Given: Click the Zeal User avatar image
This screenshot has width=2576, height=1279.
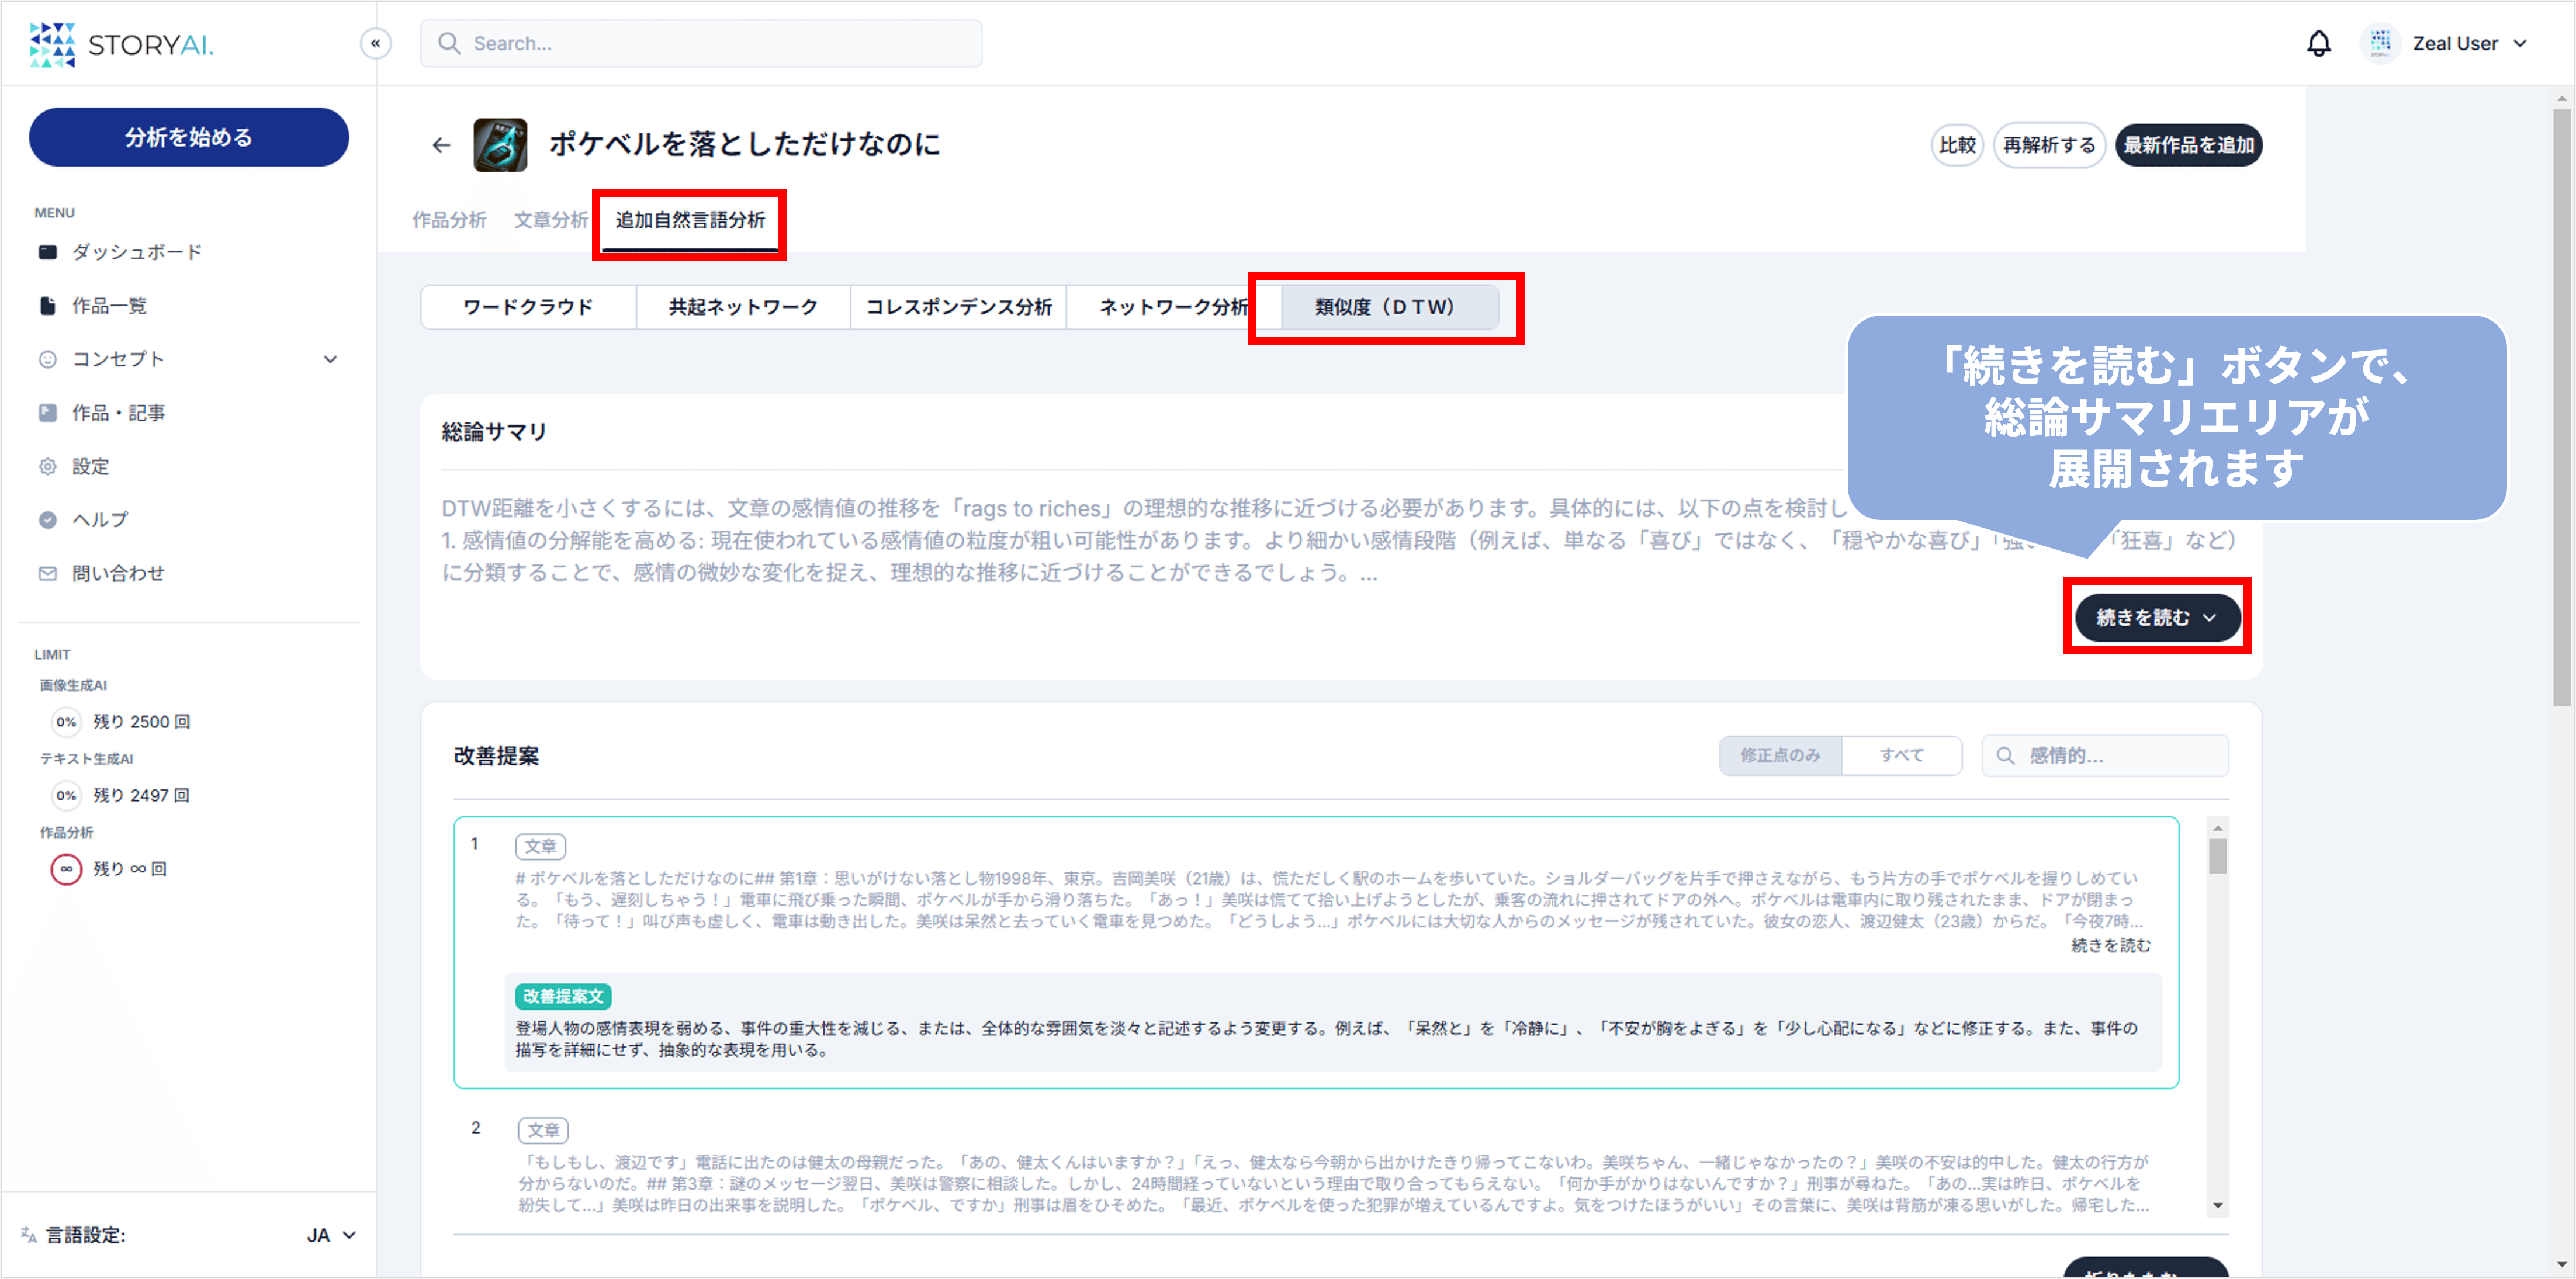Looking at the screenshot, I should click(x=2380, y=43).
